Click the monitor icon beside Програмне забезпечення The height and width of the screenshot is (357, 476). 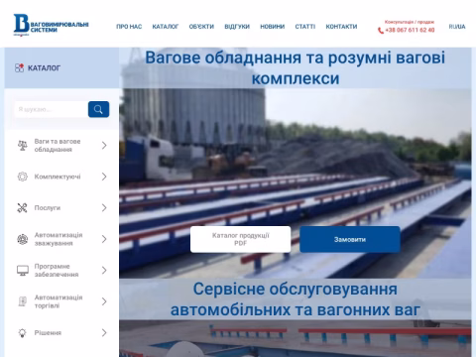coord(23,271)
